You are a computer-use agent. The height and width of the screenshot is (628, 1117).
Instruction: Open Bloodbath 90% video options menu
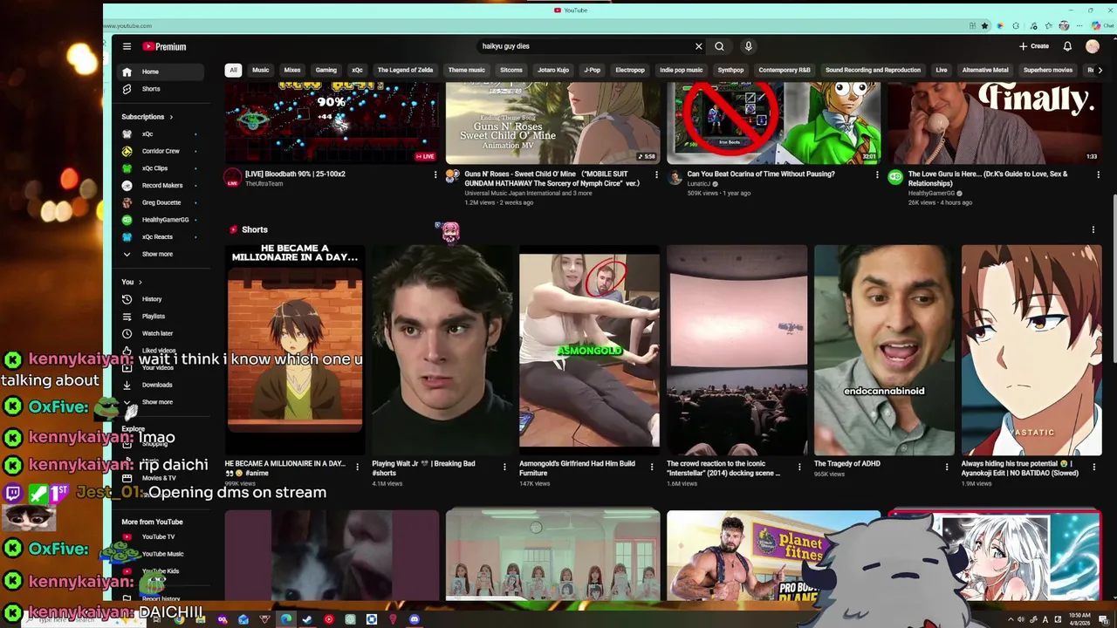pyautogui.click(x=435, y=174)
